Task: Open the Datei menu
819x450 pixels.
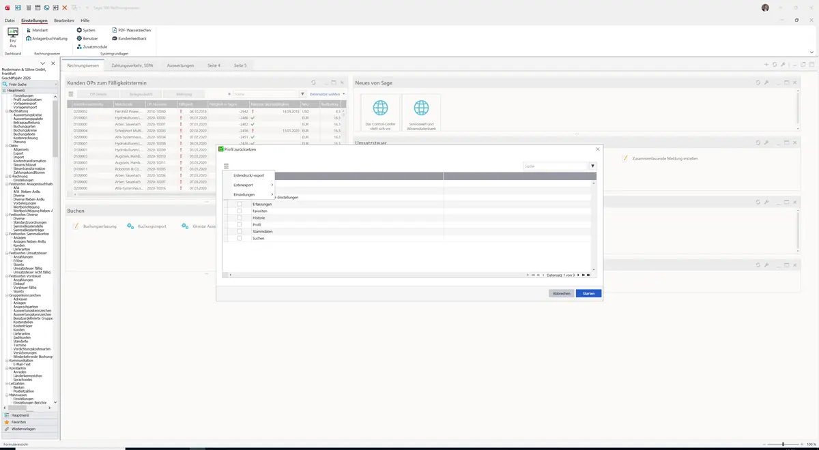Action: (10, 20)
